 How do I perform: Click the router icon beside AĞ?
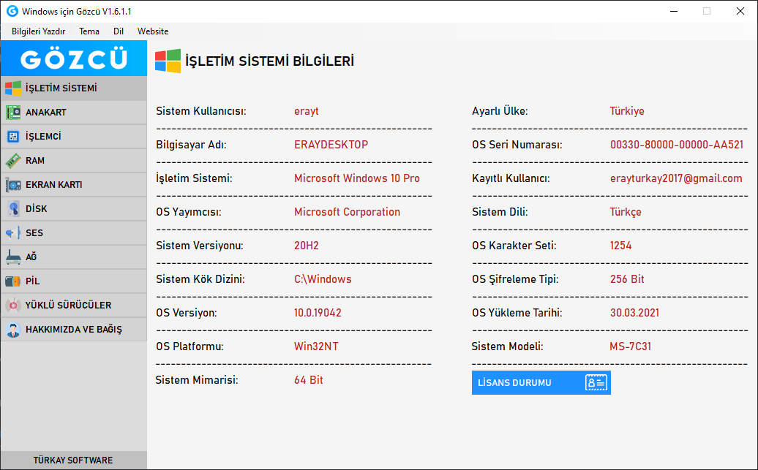click(13, 257)
